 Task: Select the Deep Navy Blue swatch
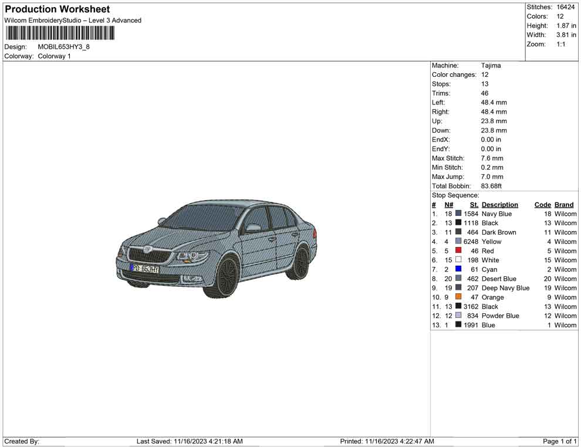point(458,287)
